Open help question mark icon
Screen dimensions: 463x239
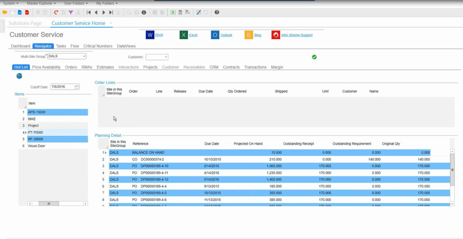pos(217,13)
